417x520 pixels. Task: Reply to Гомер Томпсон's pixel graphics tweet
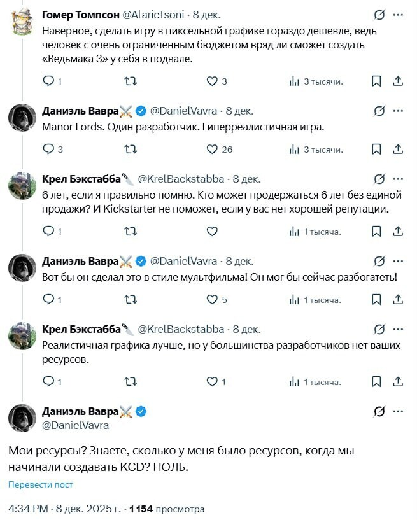(x=48, y=81)
